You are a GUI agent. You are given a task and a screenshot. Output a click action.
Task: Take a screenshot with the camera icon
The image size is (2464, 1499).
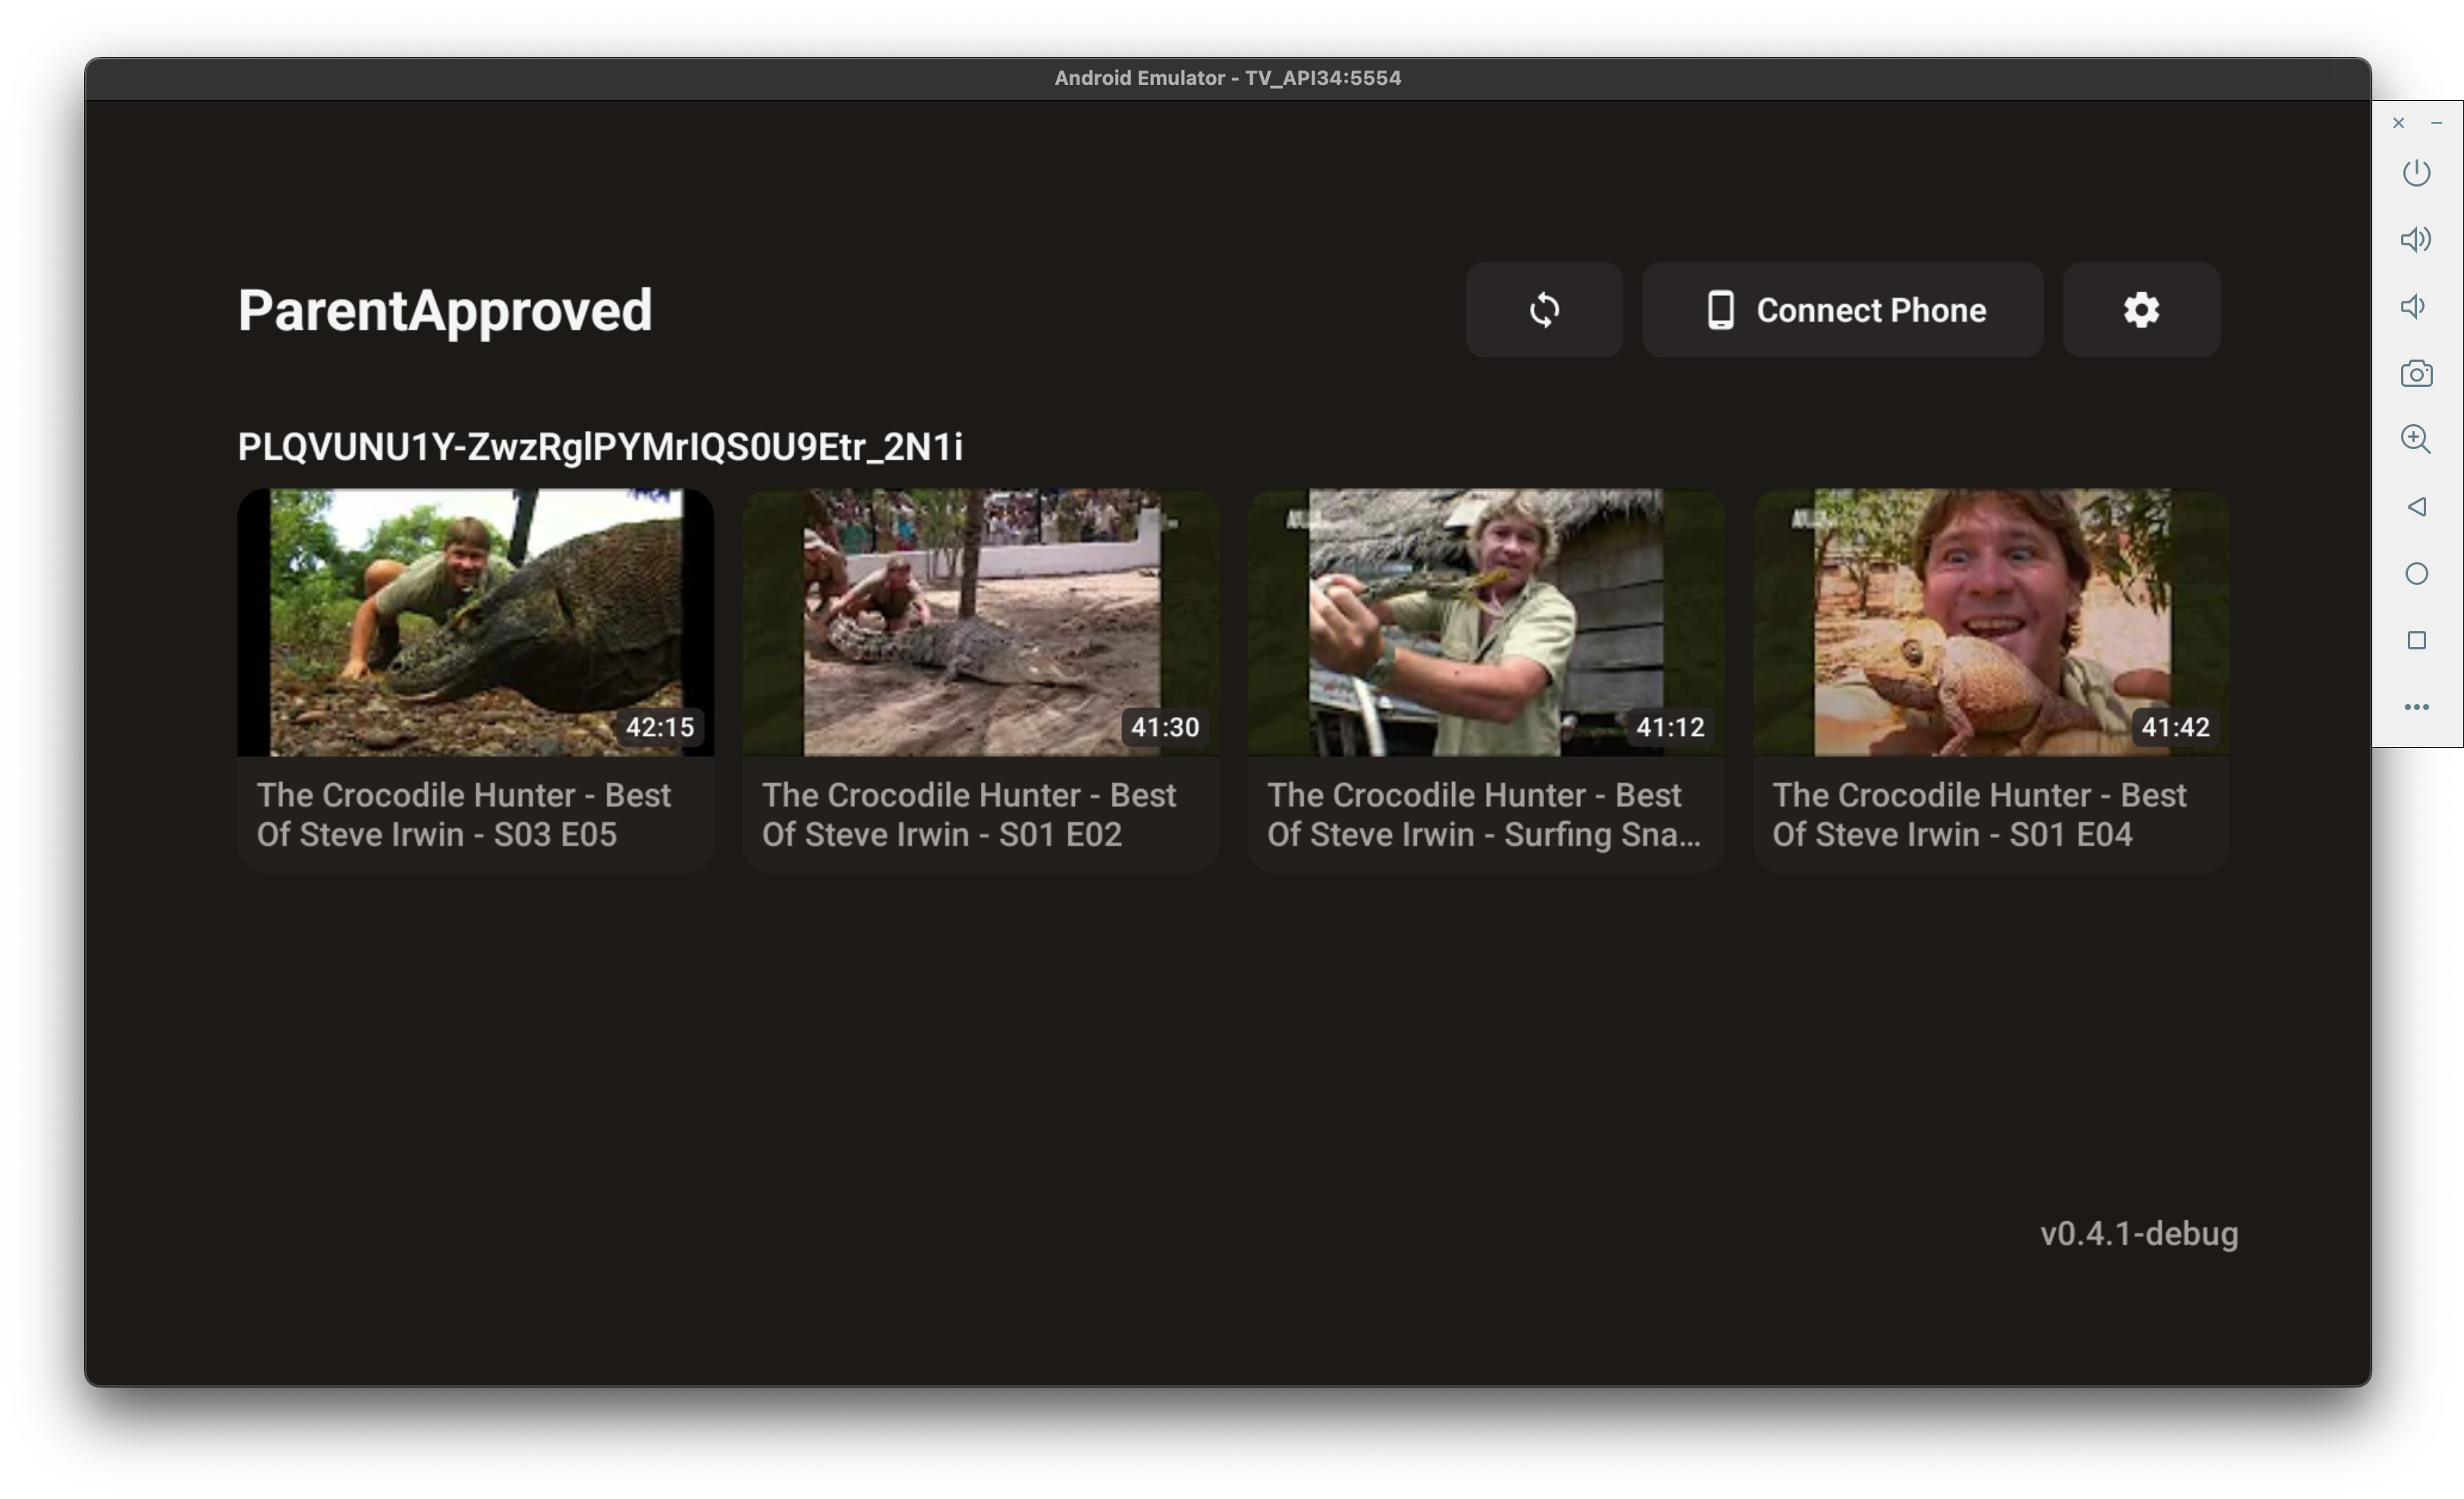(2417, 373)
